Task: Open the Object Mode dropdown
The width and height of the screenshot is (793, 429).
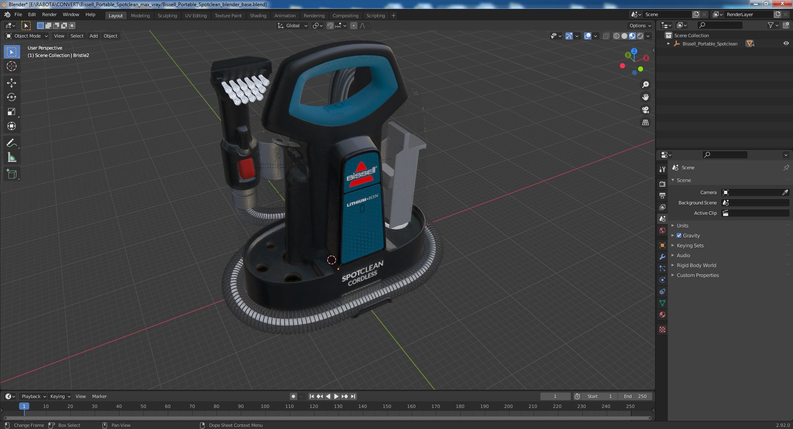Action: click(27, 36)
